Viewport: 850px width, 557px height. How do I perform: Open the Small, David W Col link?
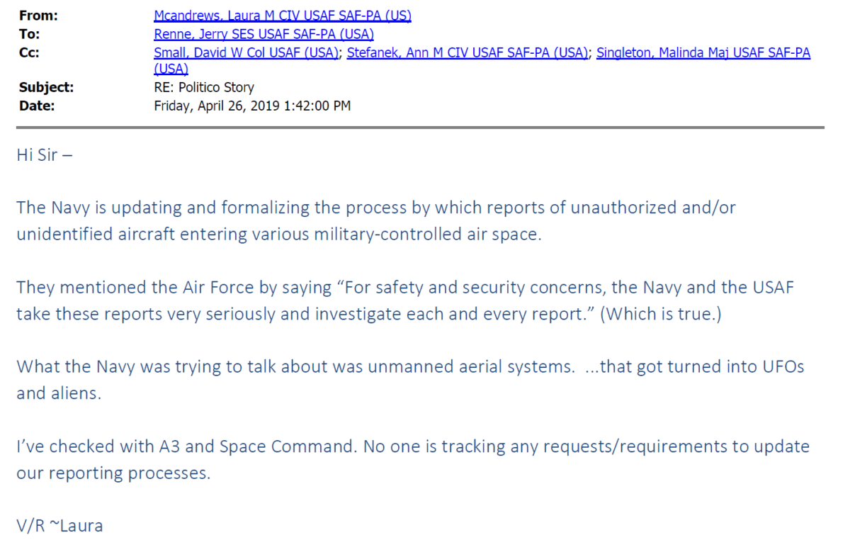click(246, 52)
